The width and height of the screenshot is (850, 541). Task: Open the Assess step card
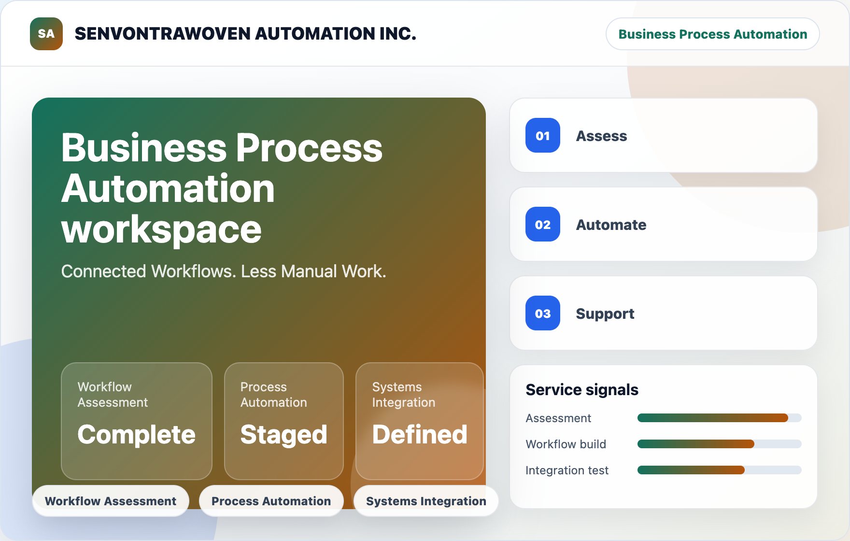click(x=664, y=135)
